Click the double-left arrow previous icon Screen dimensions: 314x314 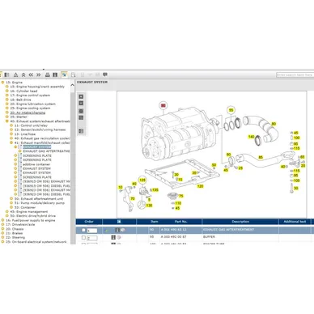pos(31,74)
